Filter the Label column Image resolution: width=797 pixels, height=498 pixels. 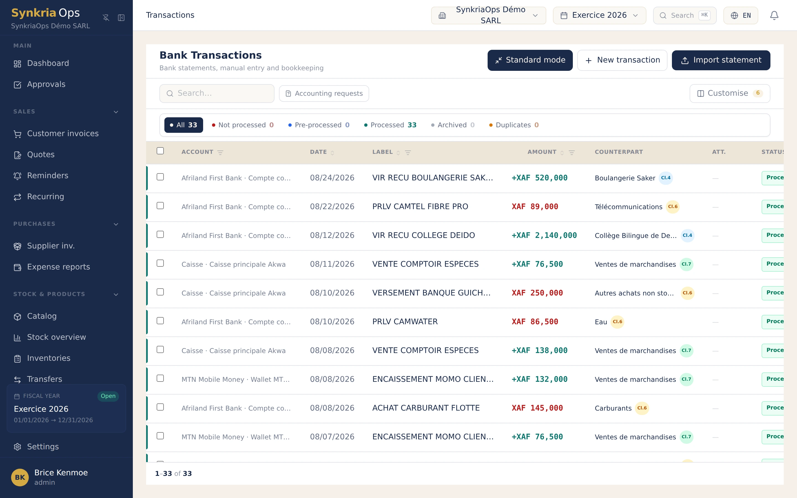[x=408, y=152]
